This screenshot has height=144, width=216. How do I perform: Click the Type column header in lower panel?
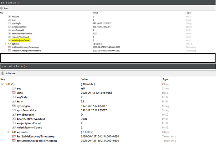pyautogui.click(x=166, y=79)
